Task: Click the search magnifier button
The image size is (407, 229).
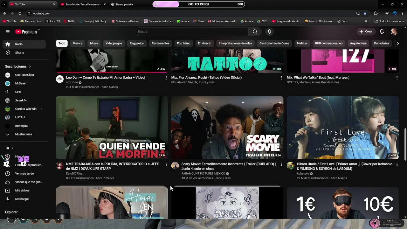Action: tap(255, 31)
